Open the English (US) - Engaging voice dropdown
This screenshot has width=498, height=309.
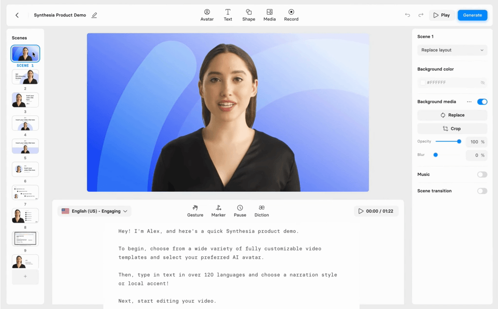[x=95, y=211]
